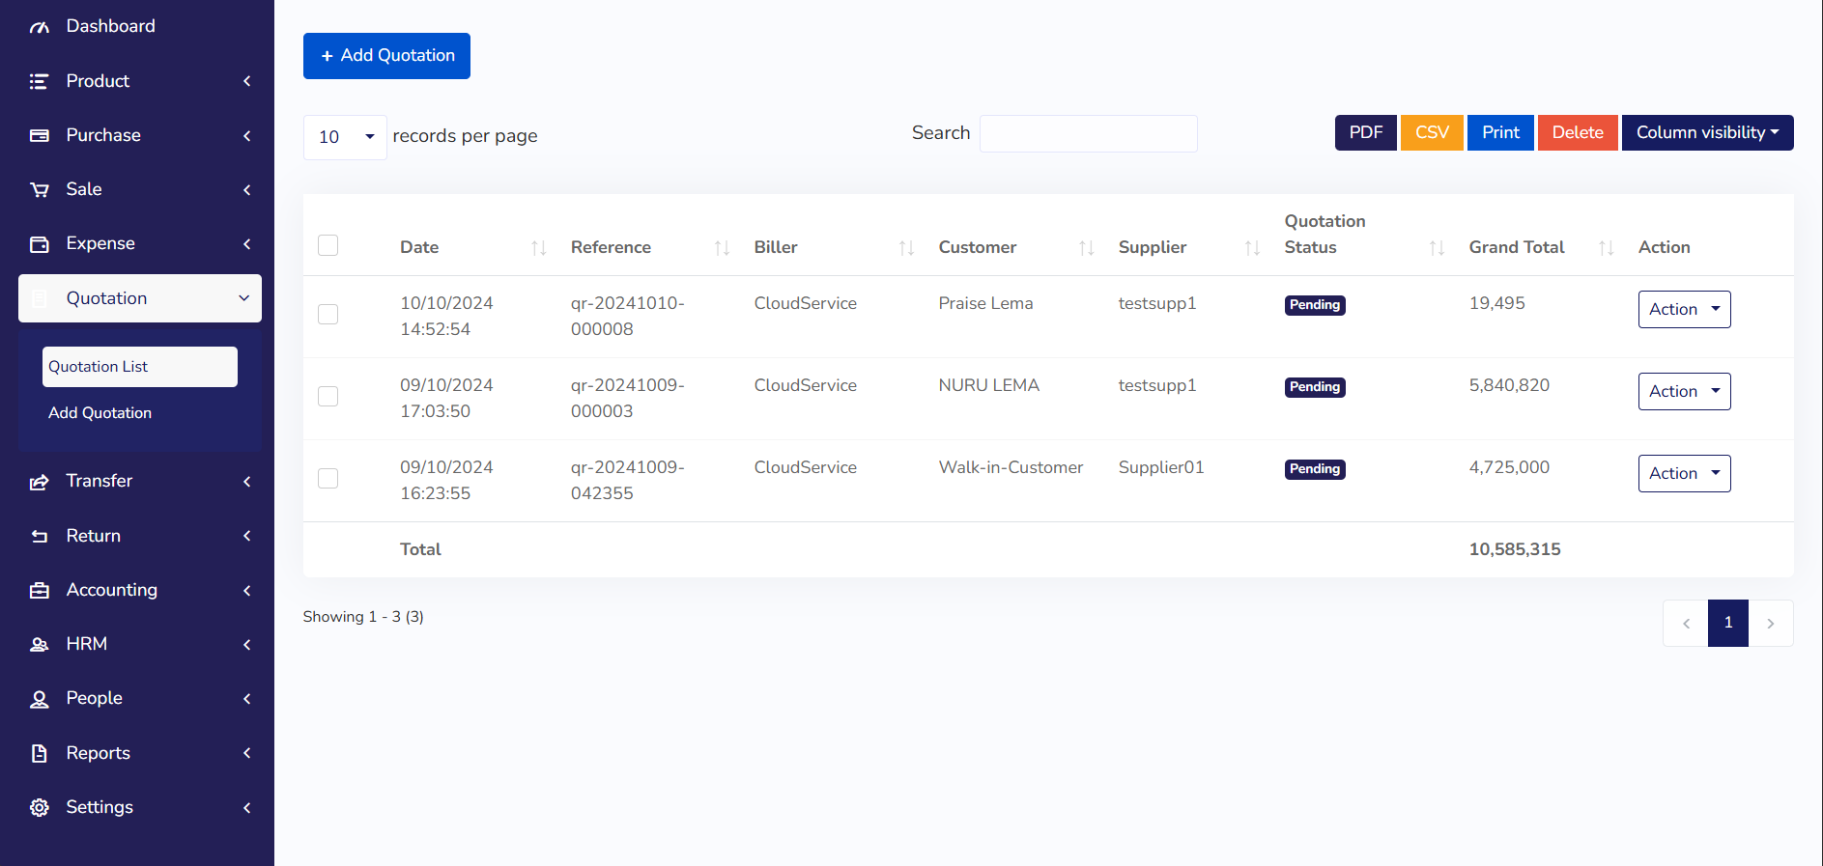The width and height of the screenshot is (1823, 866).
Task: Open Column visibility dropdown
Action: [x=1706, y=133]
